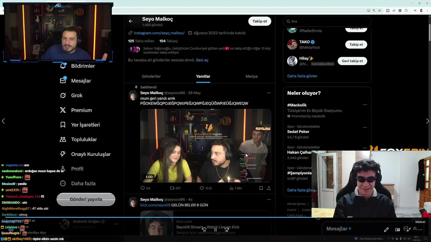Image resolution: width=431 pixels, height=242 pixels.
Task: Open Profil in the sidebar
Action: 72,169
